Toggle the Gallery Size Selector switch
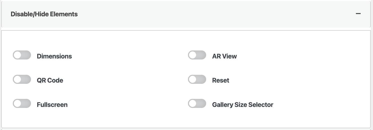The height and width of the screenshot is (130, 373). (x=197, y=104)
